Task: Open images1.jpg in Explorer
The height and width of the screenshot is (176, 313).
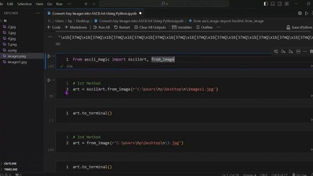Action: coord(17,62)
